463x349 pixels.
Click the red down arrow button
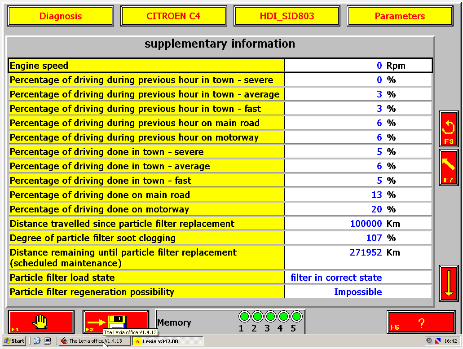(449, 283)
